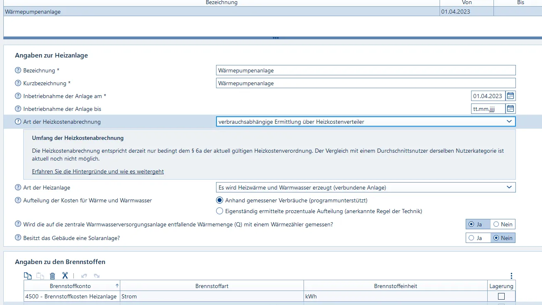Open calendar picker for Inbetriebnahme der Anlage am
The width and height of the screenshot is (542, 305).
510,96
